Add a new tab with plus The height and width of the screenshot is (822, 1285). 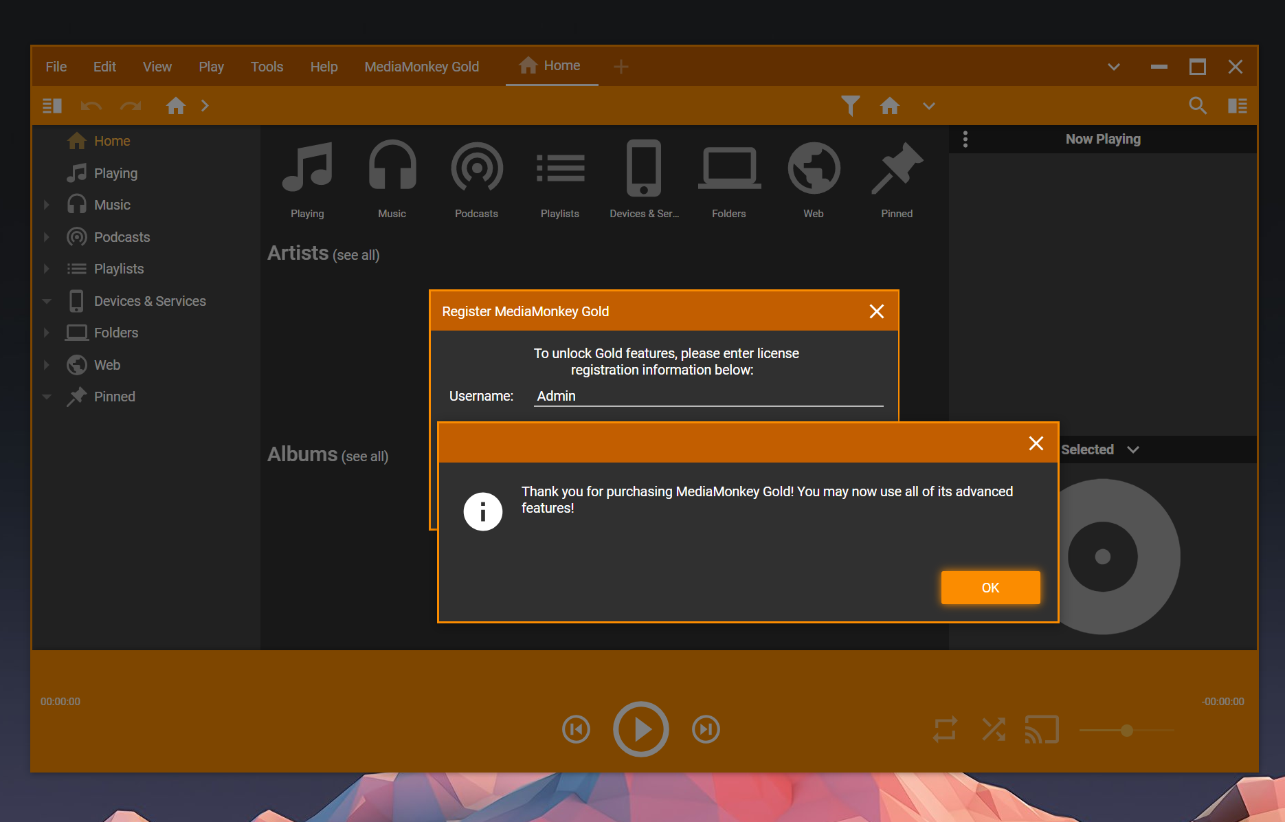621,67
